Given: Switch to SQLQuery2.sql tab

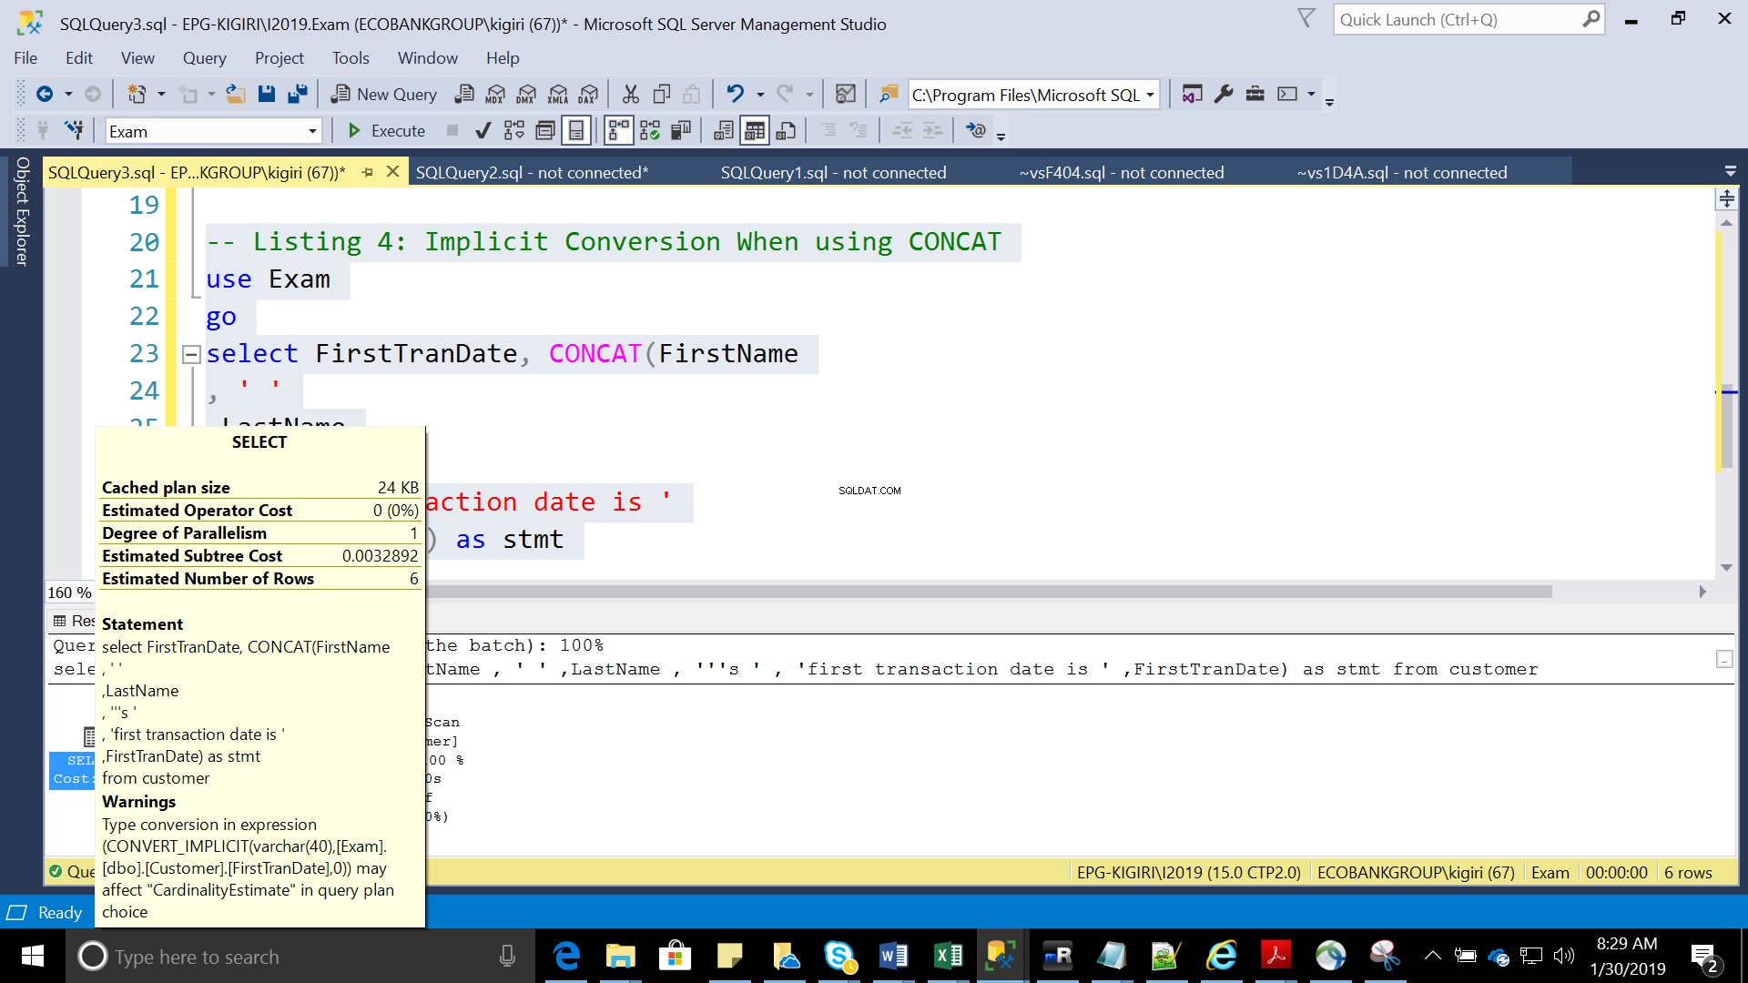Looking at the screenshot, I should (533, 172).
